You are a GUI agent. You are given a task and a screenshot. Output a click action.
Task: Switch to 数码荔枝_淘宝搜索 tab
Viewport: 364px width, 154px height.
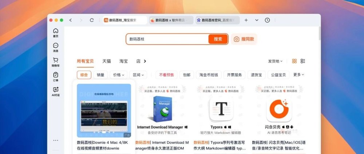[x=124, y=20]
